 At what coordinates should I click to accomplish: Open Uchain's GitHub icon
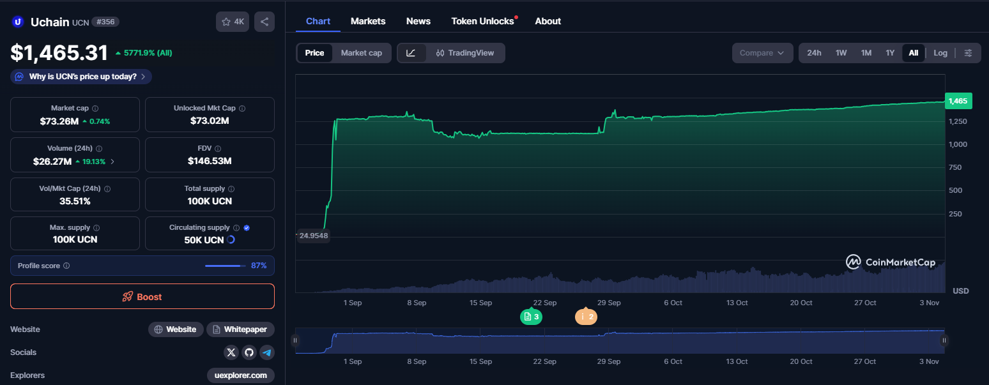[249, 352]
